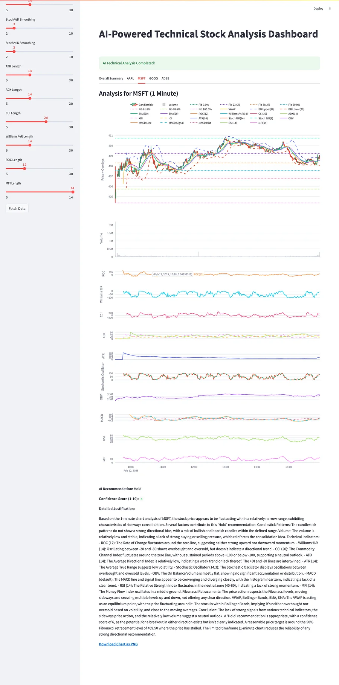
Task: Open the three-dot main menu
Action: pyautogui.click(x=330, y=9)
